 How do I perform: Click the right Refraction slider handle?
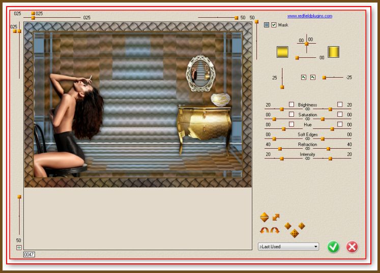[328, 149]
